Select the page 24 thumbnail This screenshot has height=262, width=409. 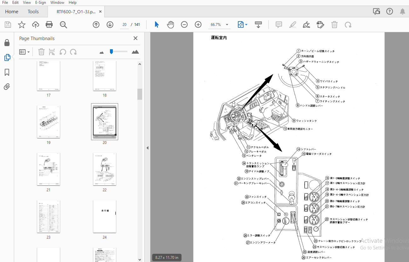point(105,217)
